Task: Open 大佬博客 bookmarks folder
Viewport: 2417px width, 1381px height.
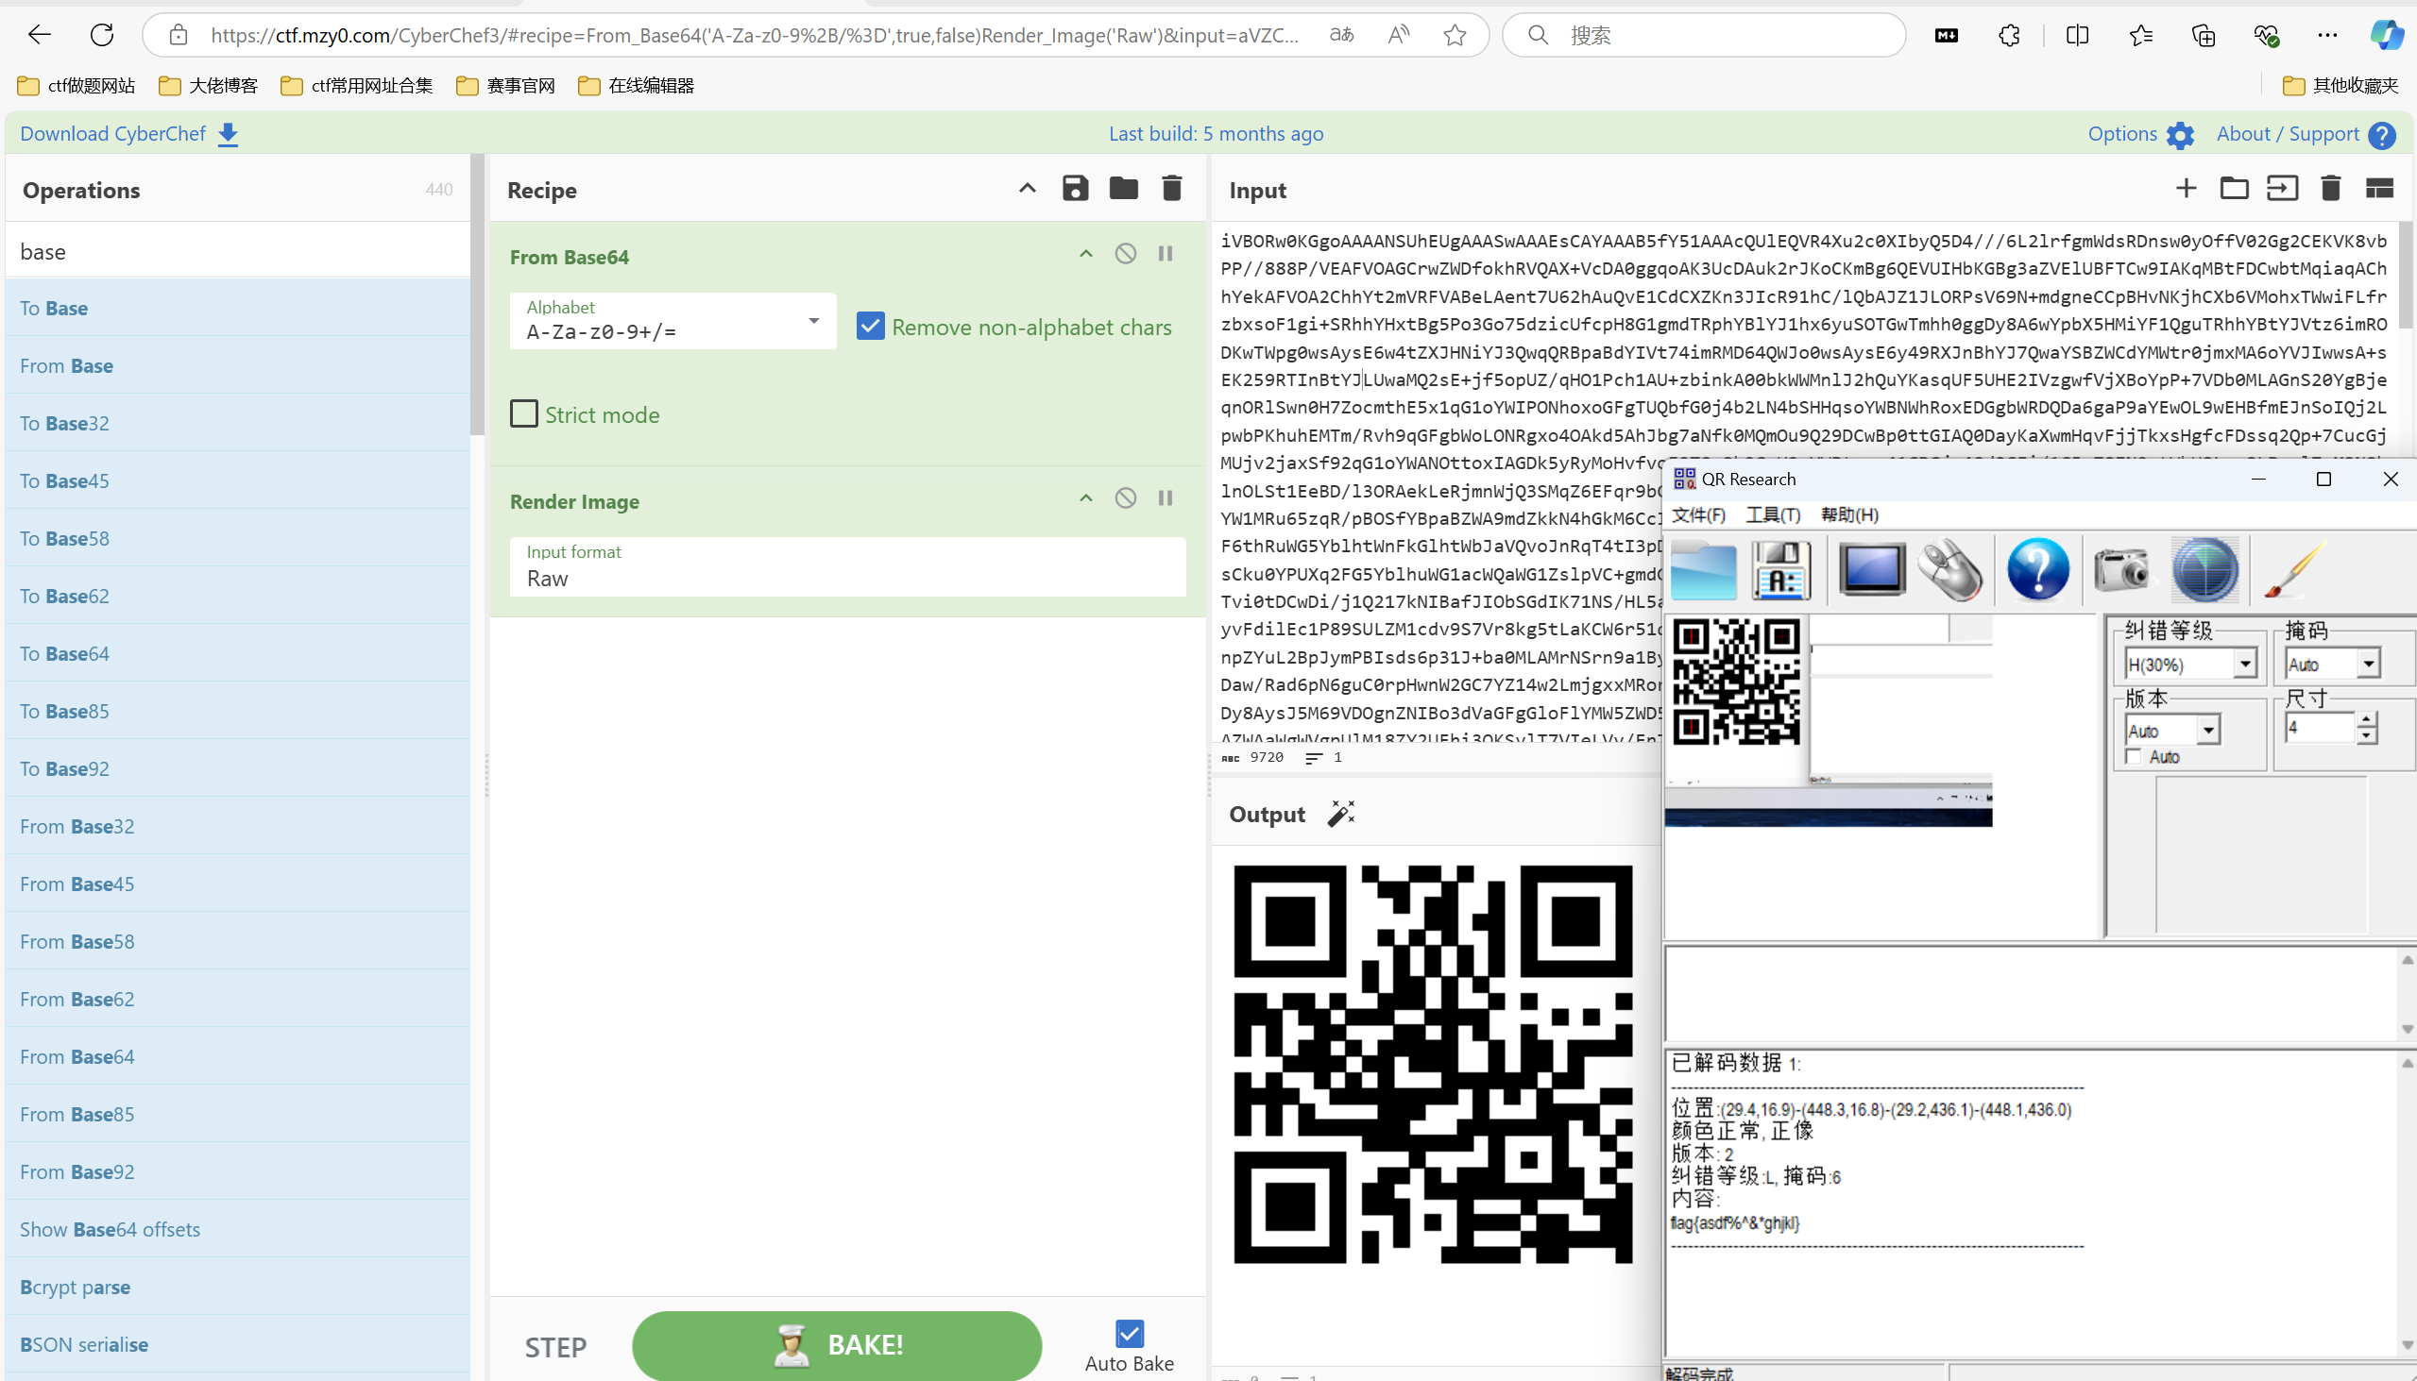Action: (208, 86)
